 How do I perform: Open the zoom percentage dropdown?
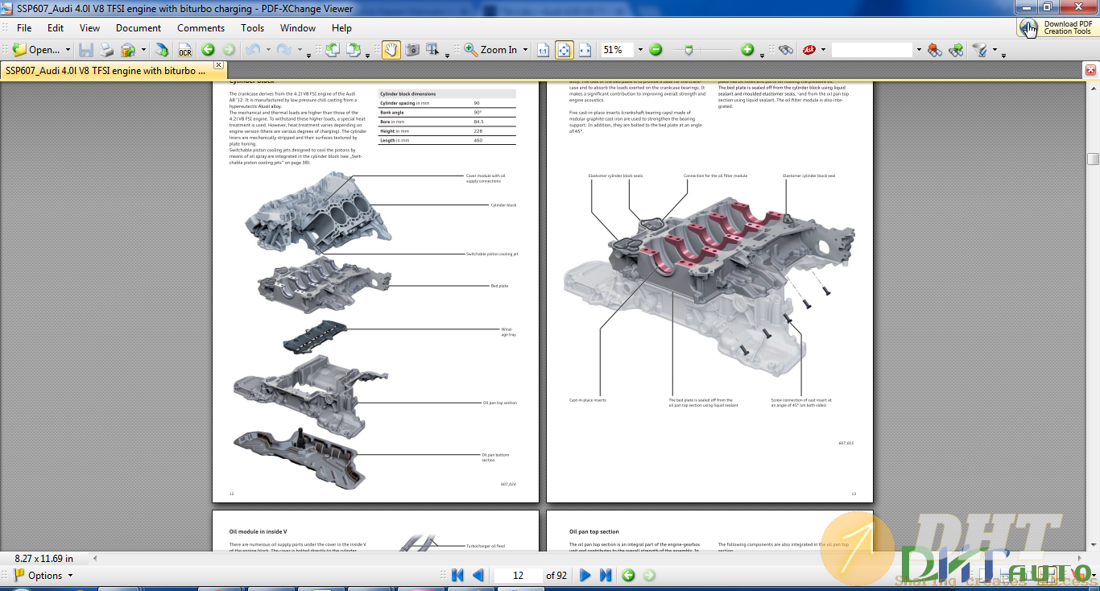pos(640,50)
